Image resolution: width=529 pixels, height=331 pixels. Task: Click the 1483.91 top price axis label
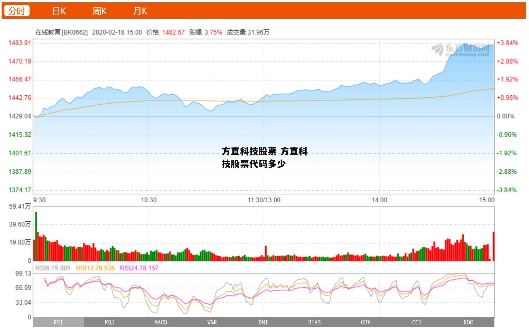click(20, 43)
